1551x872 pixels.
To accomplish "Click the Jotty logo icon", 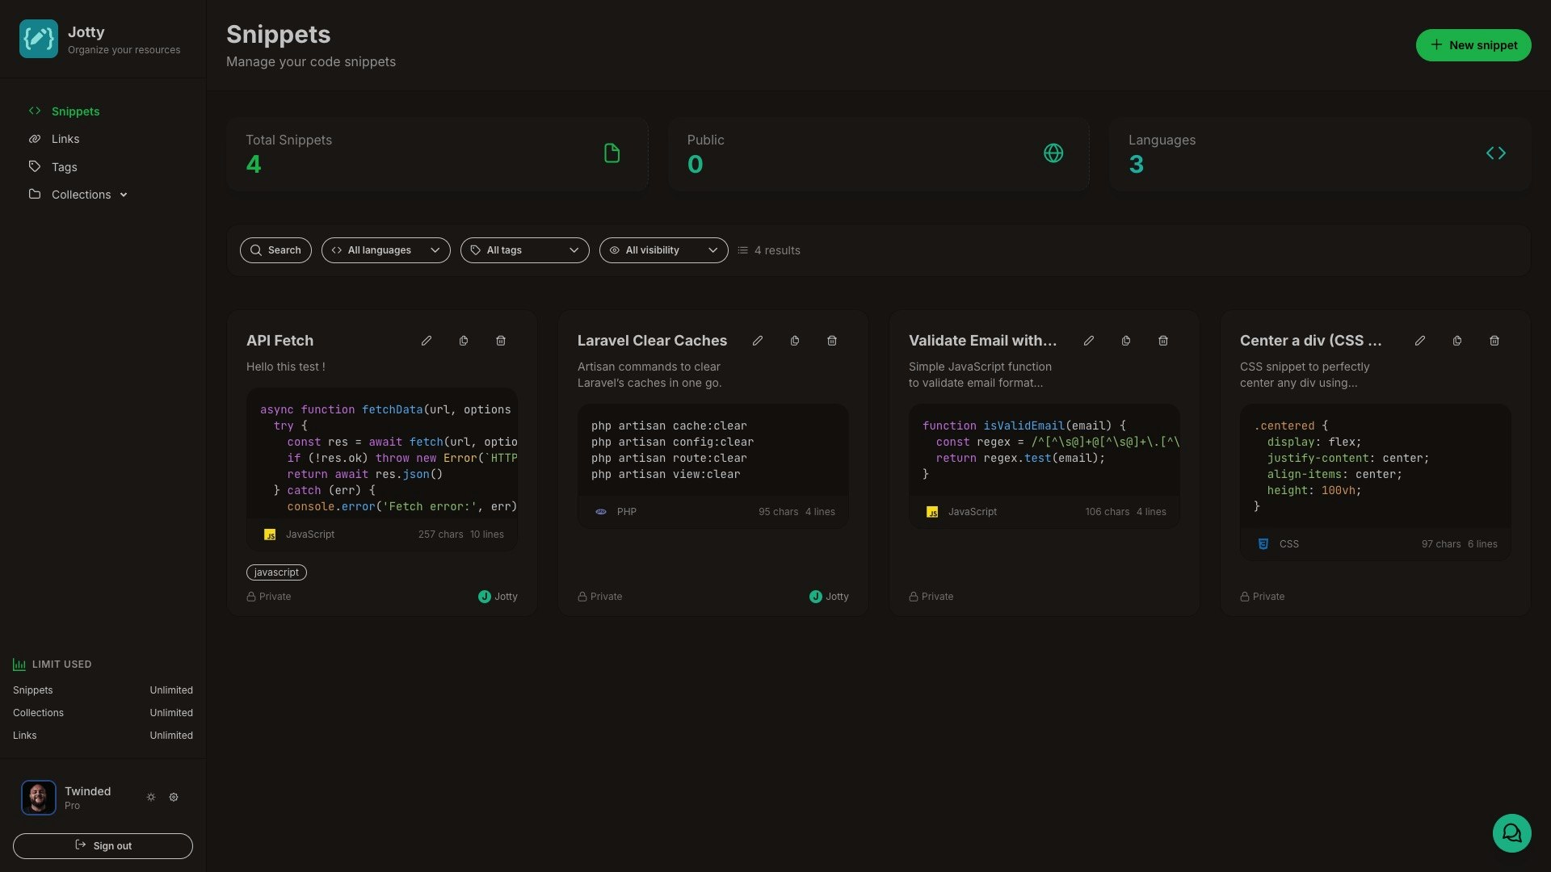I will [38, 39].
